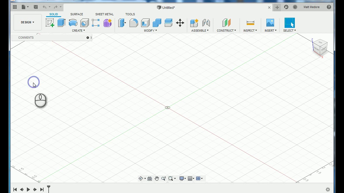Open the DESIGN workspace dropdown
Image resolution: width=344 pixels, height=193 pixels.
pyautogui.click(x=27, y=22)
